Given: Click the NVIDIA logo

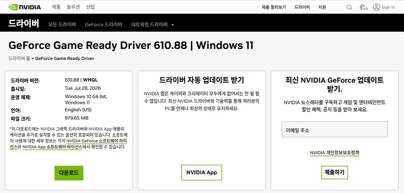Looking at the screenshot, I should pos(24,7).
